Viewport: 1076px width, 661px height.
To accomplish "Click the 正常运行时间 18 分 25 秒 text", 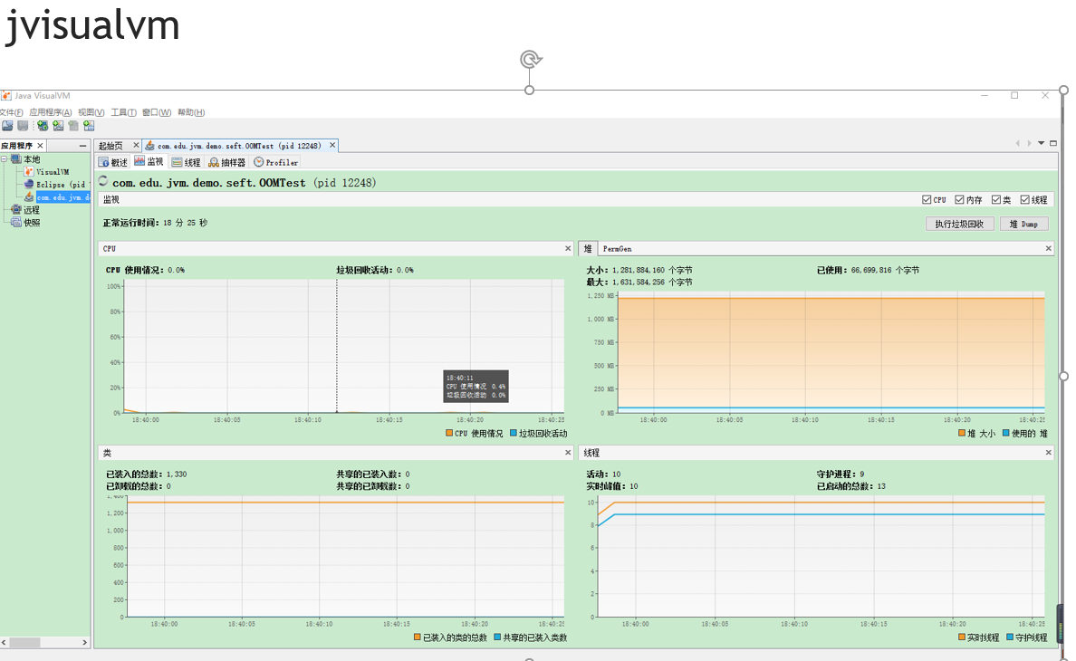I will (x=155, y=223).
